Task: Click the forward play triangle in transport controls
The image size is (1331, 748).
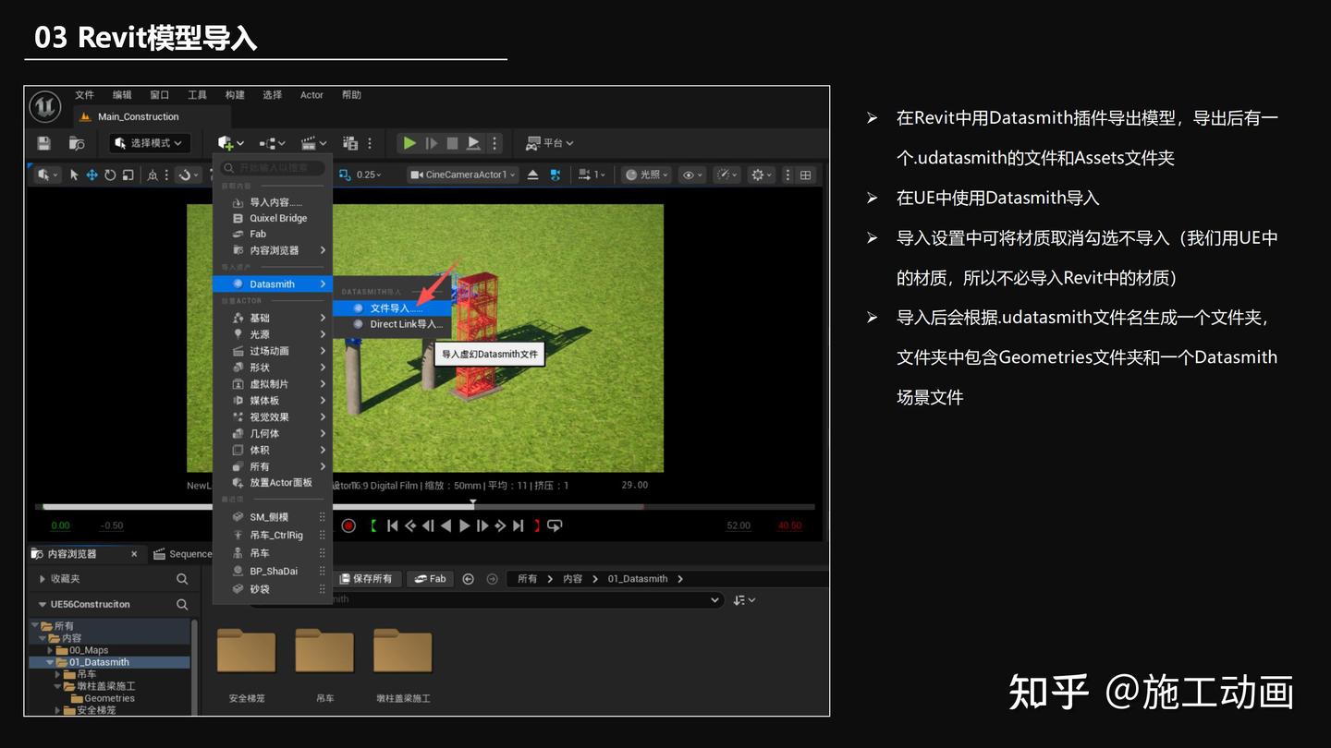Action: click(x=464, y=525)
